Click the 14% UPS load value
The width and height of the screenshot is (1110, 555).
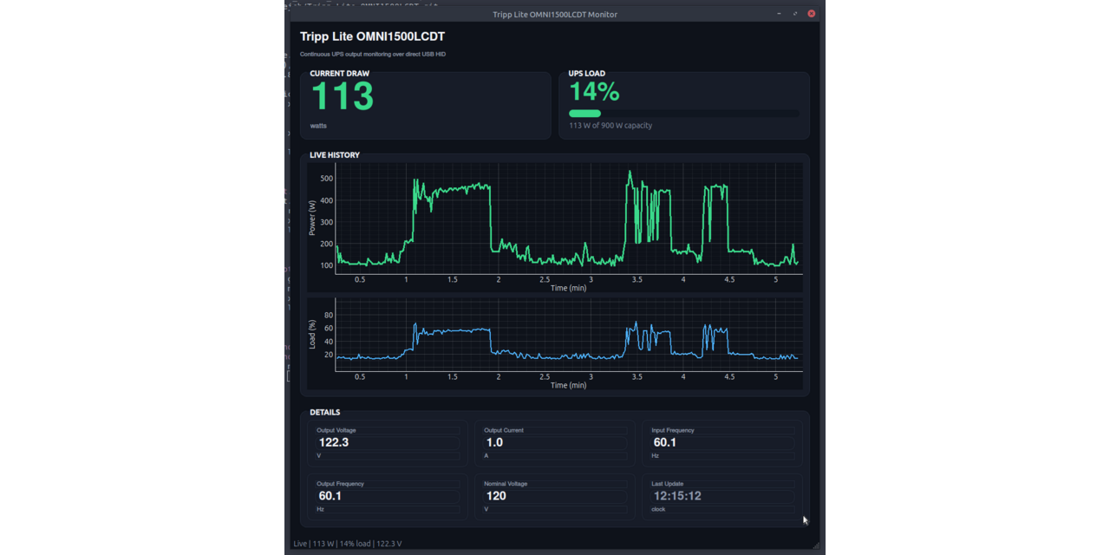(x=594, y=92)
